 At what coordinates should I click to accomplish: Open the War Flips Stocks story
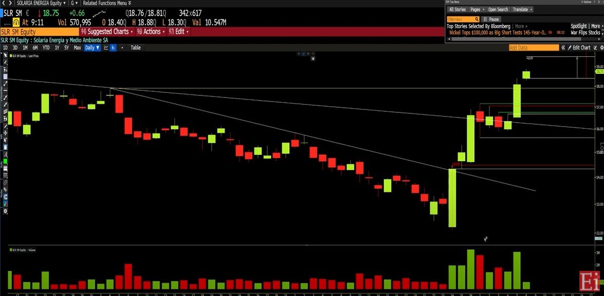coord(585,33)
